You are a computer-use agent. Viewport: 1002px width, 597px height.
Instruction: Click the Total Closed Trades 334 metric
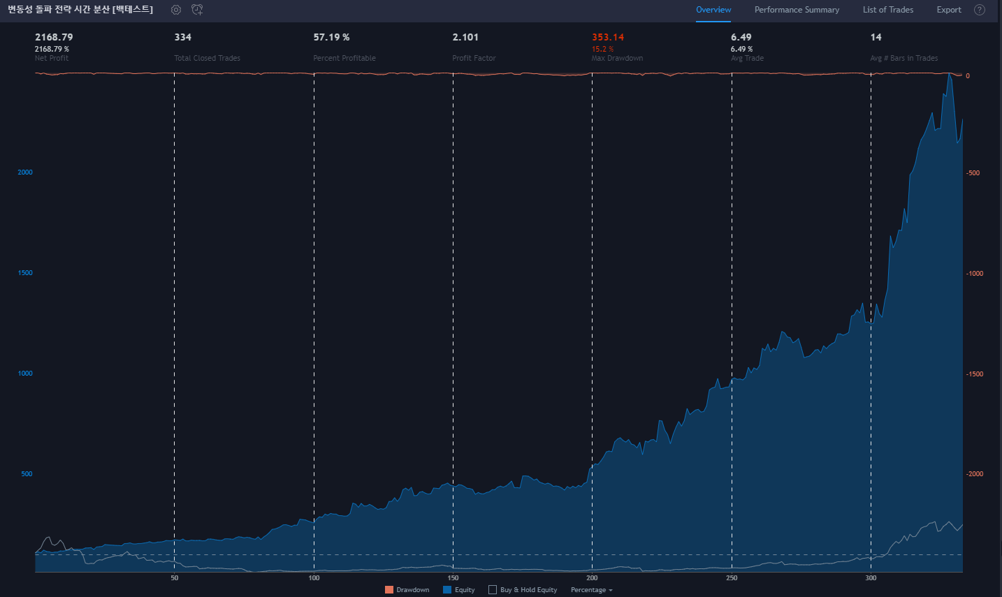pyautogui.click(x=183, y=37)
